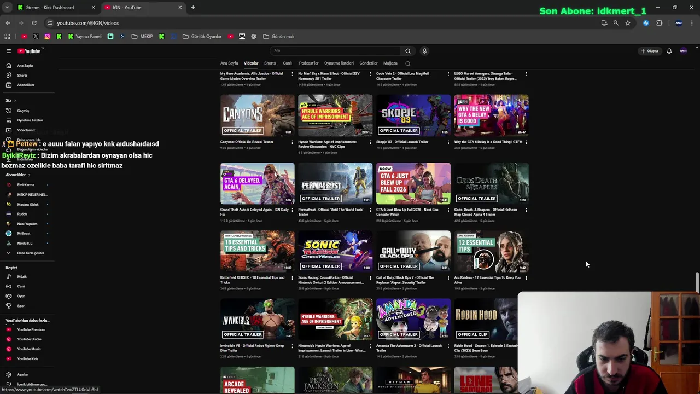Play the Call of Duty Black Ops 7 thumbnail
Viewport: 700px width, 394px height.
point(413,251)
